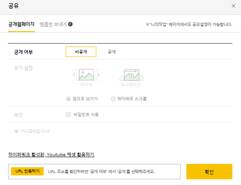The width and height of the screenshot is (241, 185).
Task: Select the 위아래로 스크롤 radio button
Action: point(113,99)
